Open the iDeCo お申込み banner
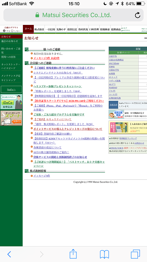147x262 pixels. point(11,102)
